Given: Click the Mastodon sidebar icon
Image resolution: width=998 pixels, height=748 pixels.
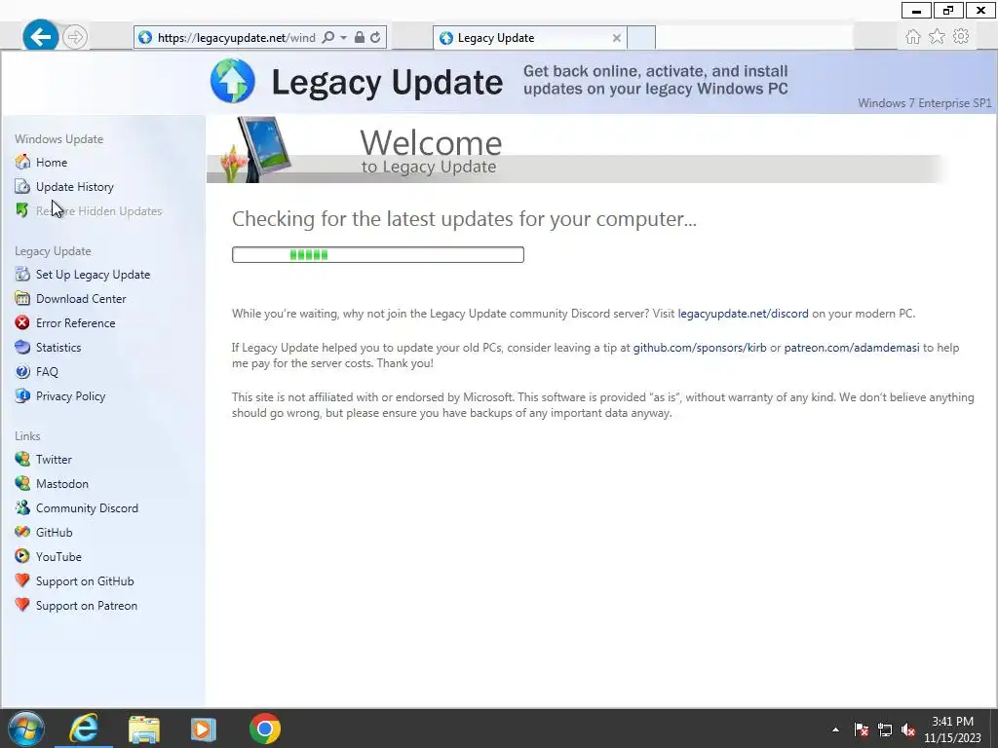Looking at the screenshot, I should (x=22, y=483).
